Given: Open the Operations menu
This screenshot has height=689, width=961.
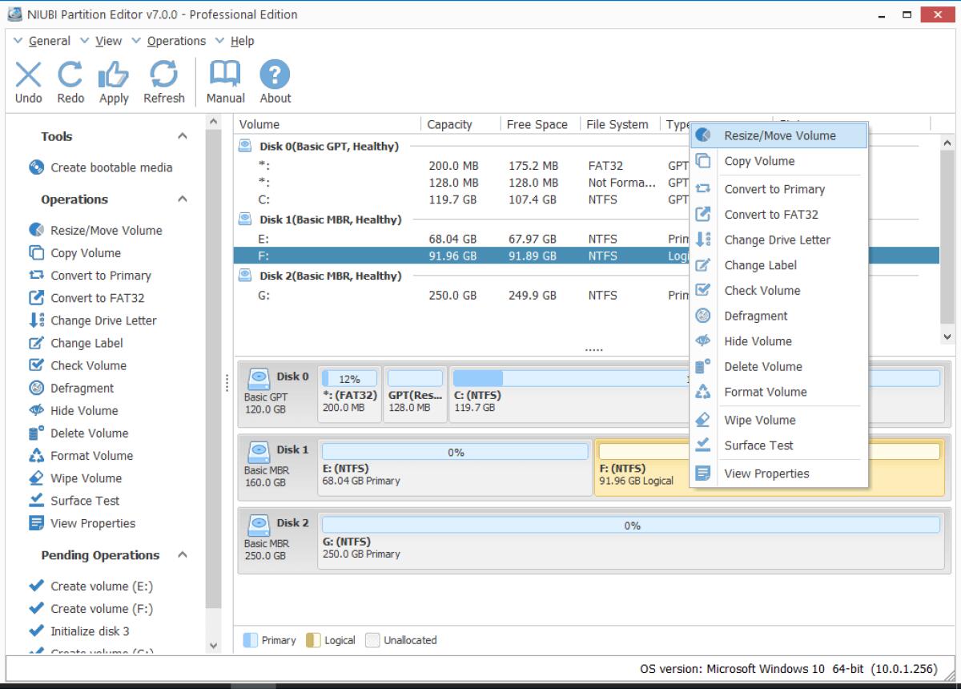Looking at the screenshot, I should coord(178,40).
